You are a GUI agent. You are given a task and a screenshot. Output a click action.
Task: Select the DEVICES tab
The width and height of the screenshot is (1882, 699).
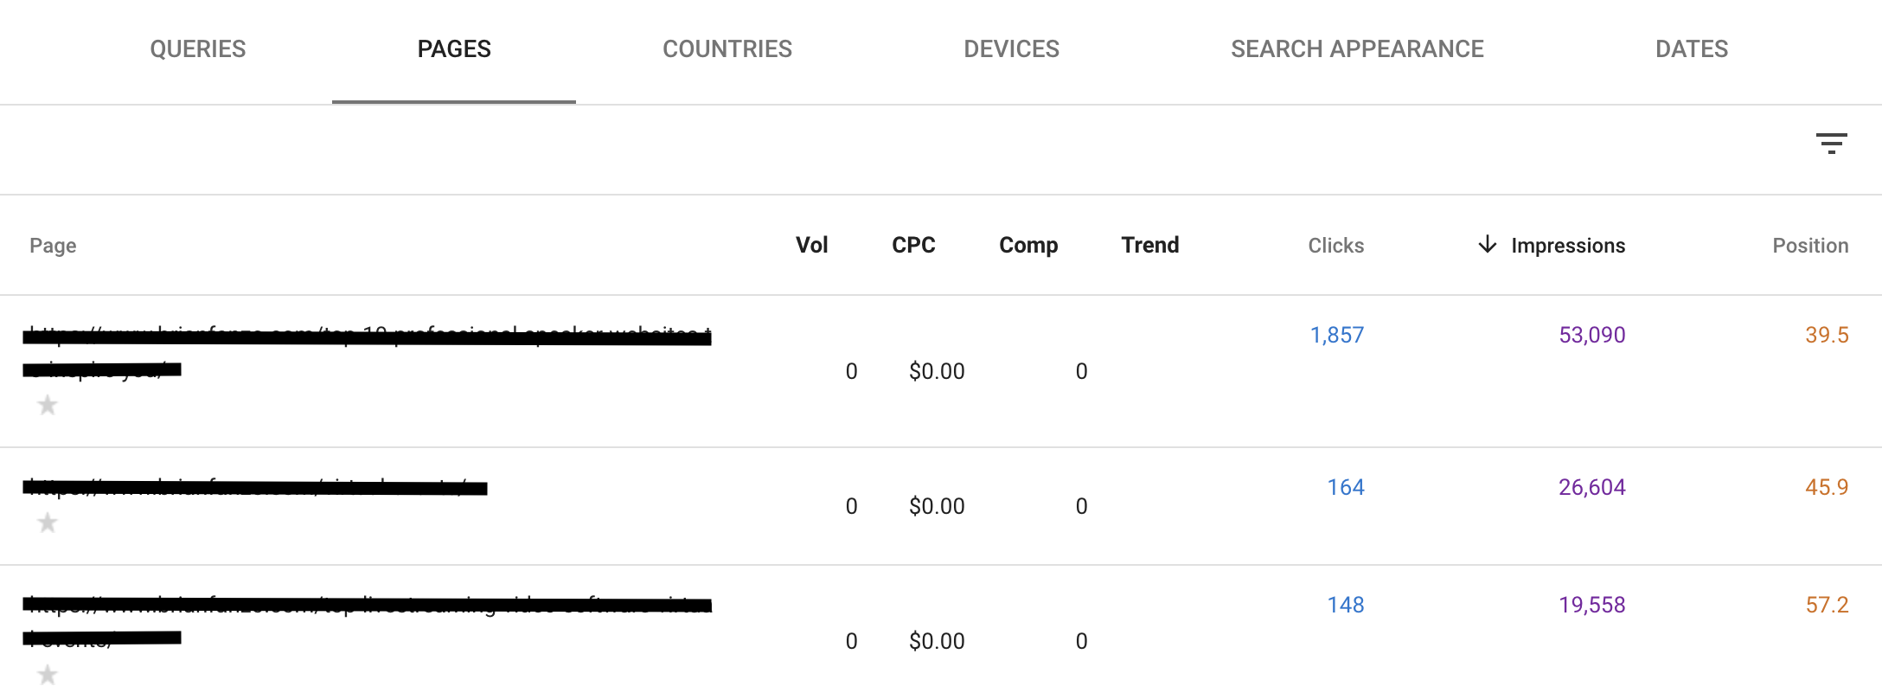pyautogui.click(x=1012, y=48)
